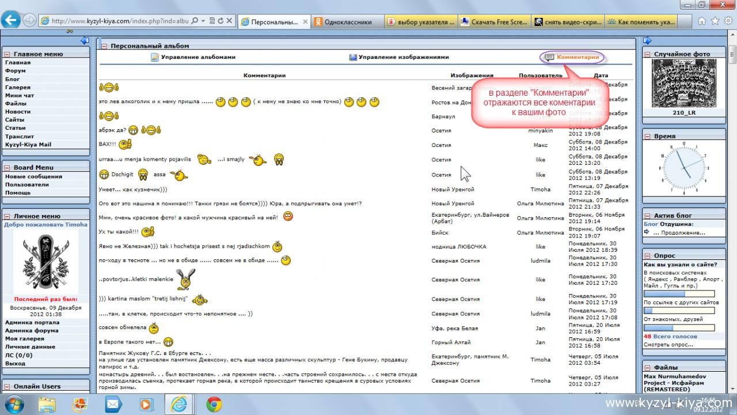Collapse the Персональный альбом panel
Image resolution: width=737 pixels, height=415 pixels.
coord(104,46)
